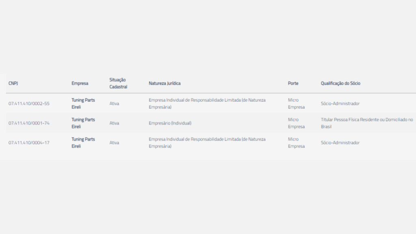Select the Situação Cadastral column header
Viewport: 416px width, 234px height.
[118, 83]
